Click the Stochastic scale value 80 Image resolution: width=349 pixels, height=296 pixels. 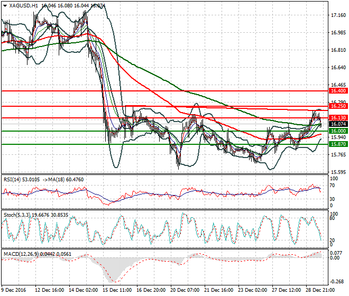(x=332, y=218)
